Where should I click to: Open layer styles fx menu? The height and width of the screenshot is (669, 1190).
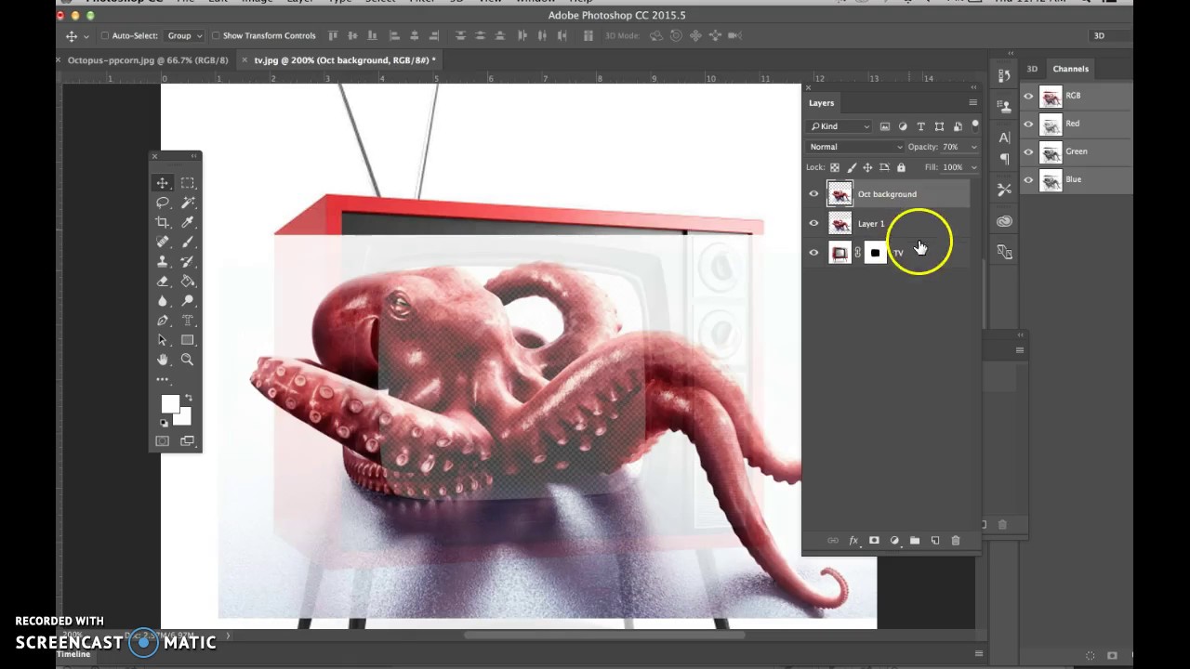click(853, 541)
